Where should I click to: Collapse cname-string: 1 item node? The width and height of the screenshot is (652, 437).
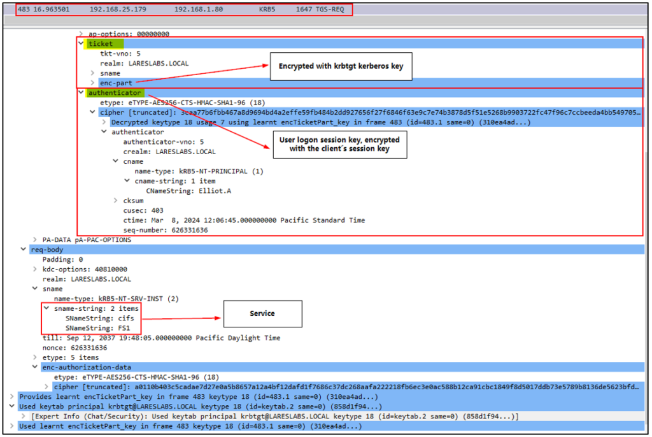pos(127,181)
